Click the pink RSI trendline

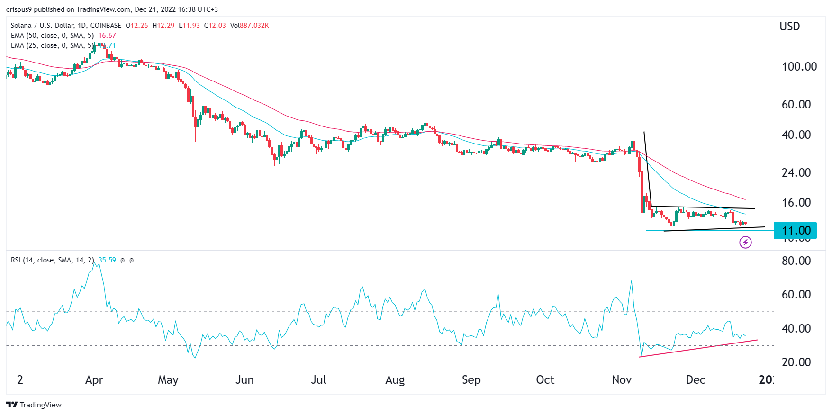point(698,348)
